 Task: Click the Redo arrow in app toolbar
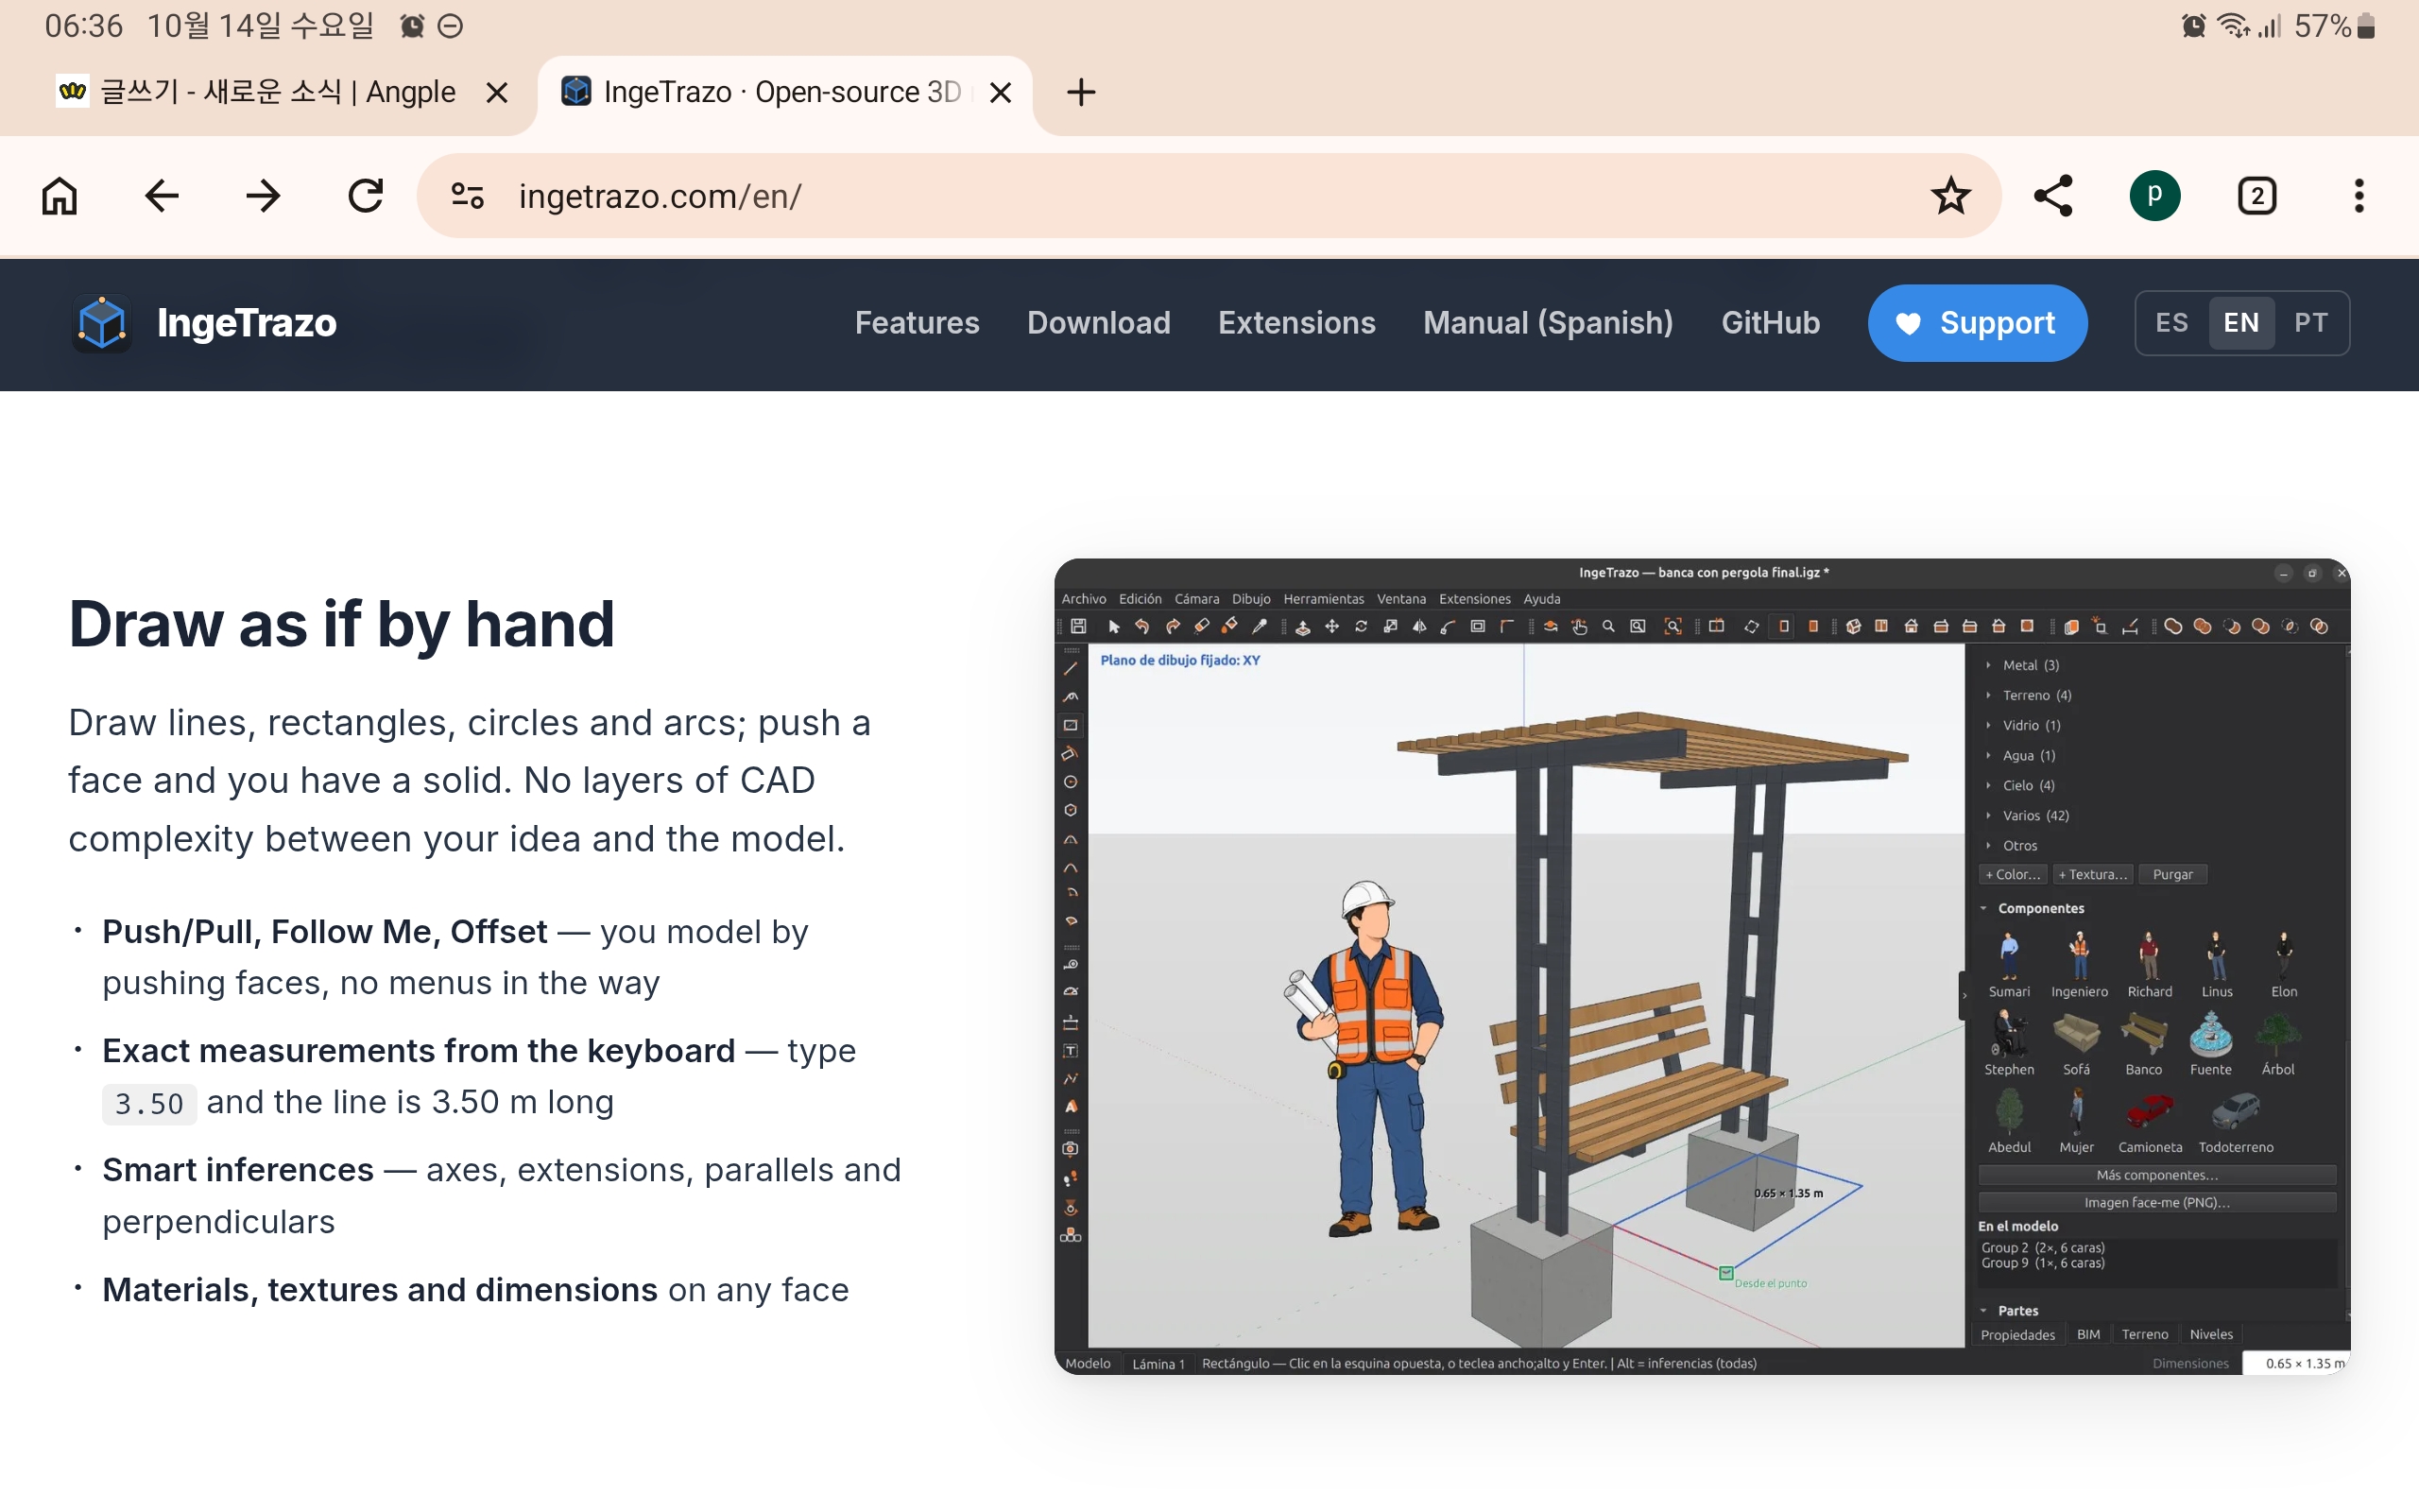(x=1173, y=627)
